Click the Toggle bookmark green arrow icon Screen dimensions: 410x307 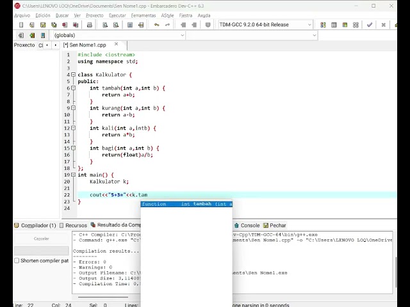click(32, 35)
